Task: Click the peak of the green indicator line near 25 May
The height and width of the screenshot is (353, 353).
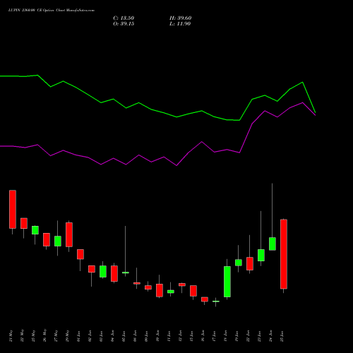Action: pos(37,76)
